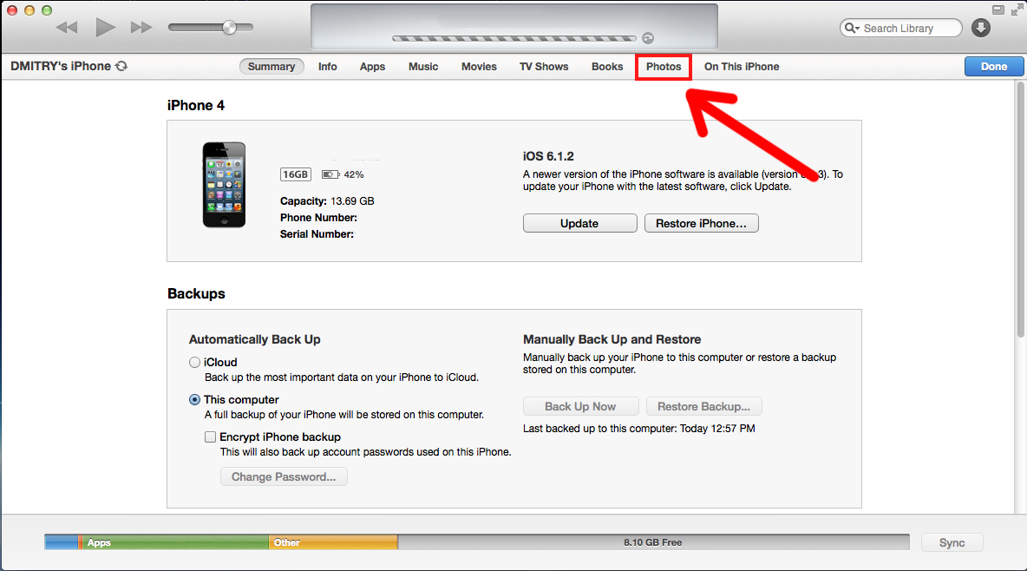Click the Change Password... button
This screenshot has height=571, width=1027.
284,476
